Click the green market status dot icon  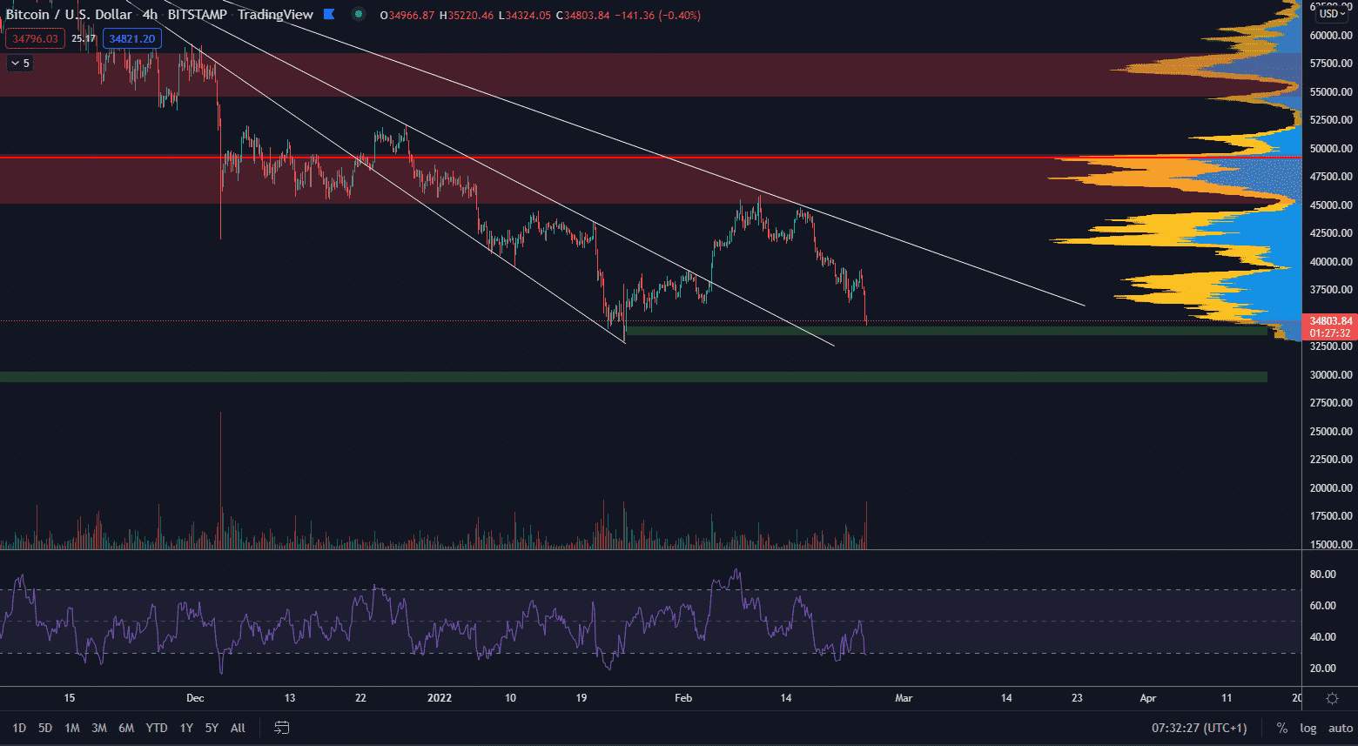pyautogui.click(x=359, y=14)
